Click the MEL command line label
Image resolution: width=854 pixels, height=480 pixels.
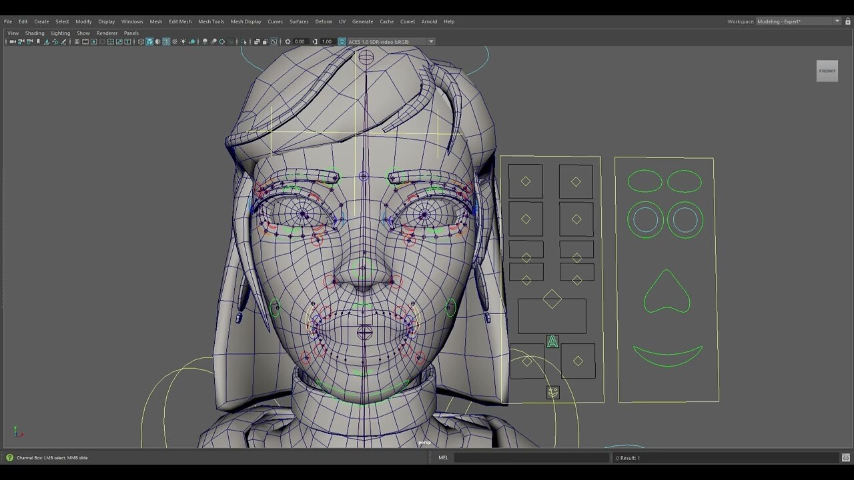coord(443,457)
